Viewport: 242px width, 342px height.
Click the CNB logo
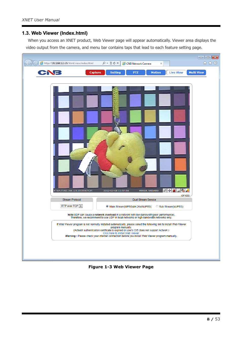tap(50, 73)
